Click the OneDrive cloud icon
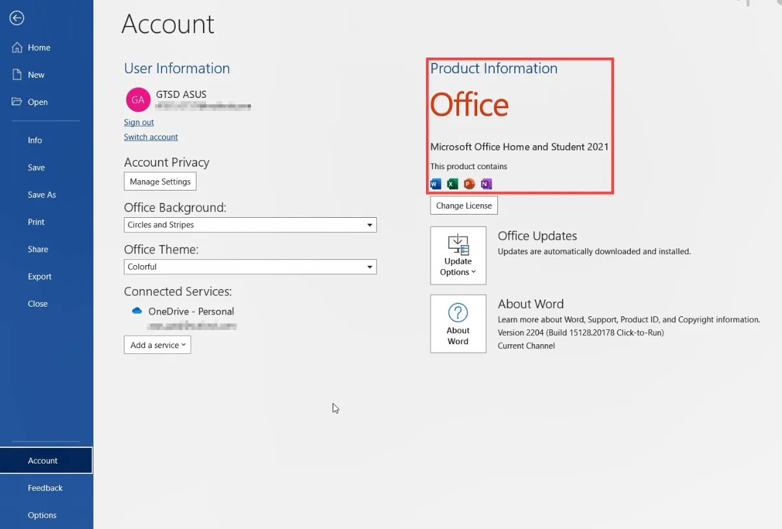 [x=137, y=311]
